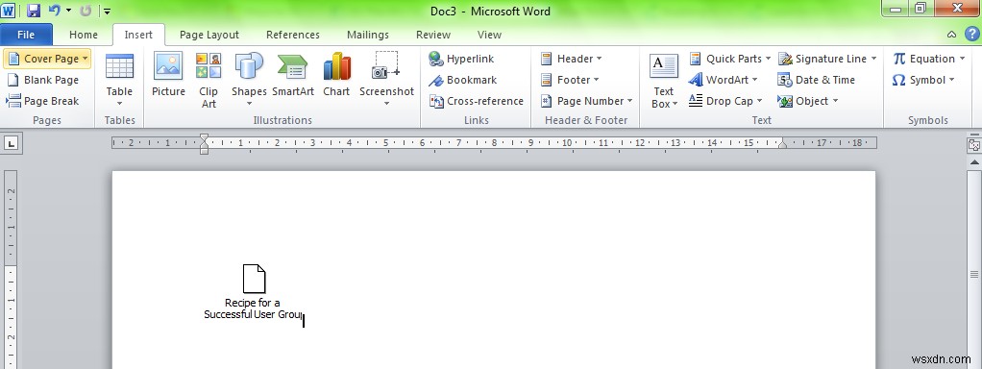This screenshot has height=369, width=982.
Task: Insert a Bookmark
Action: tap(463, 80)
